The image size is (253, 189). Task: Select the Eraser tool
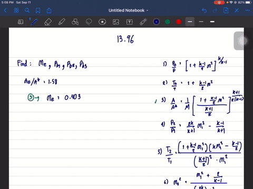(48, 22)
